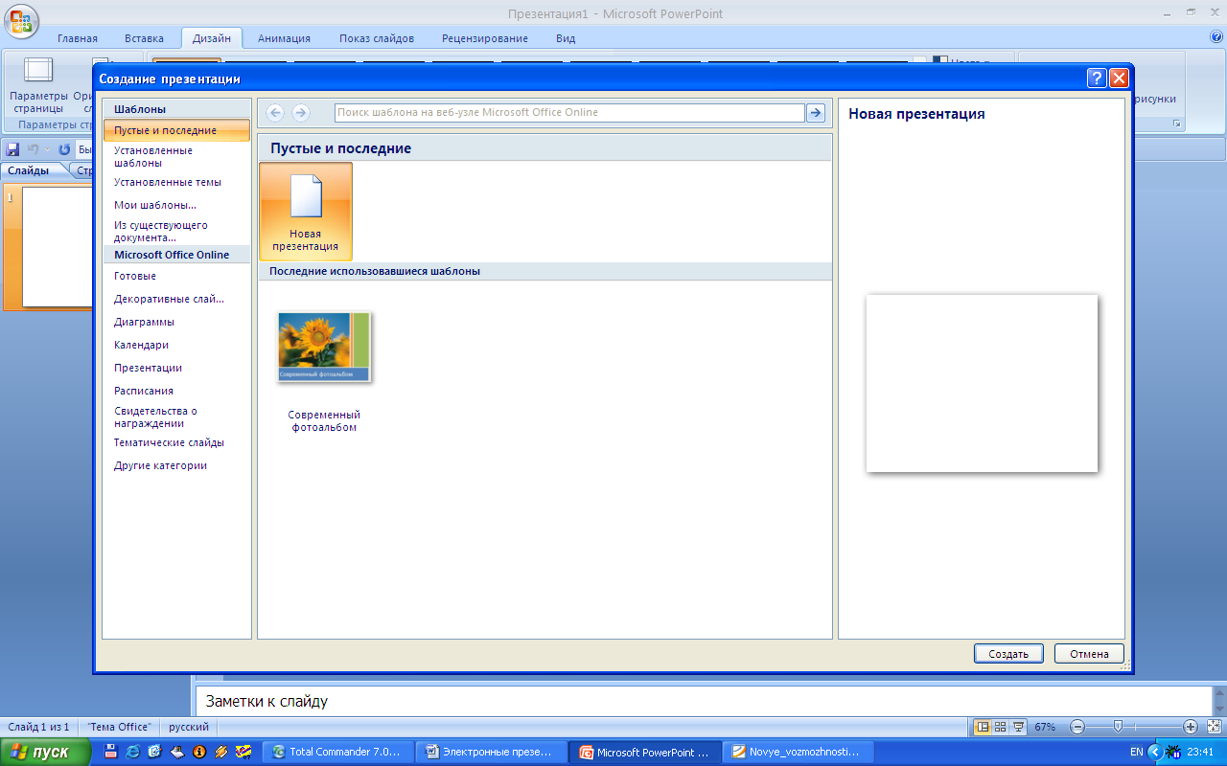Open the Показ слайдов ribbon tab

[377, 38]
